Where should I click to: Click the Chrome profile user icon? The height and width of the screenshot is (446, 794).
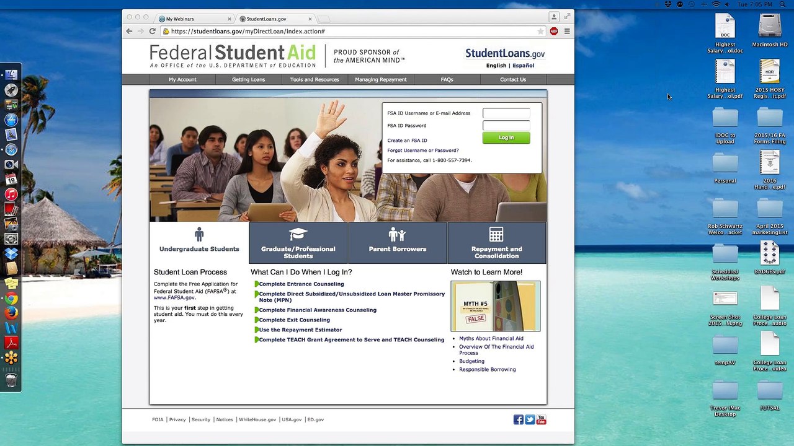click(x=554, y=17)
